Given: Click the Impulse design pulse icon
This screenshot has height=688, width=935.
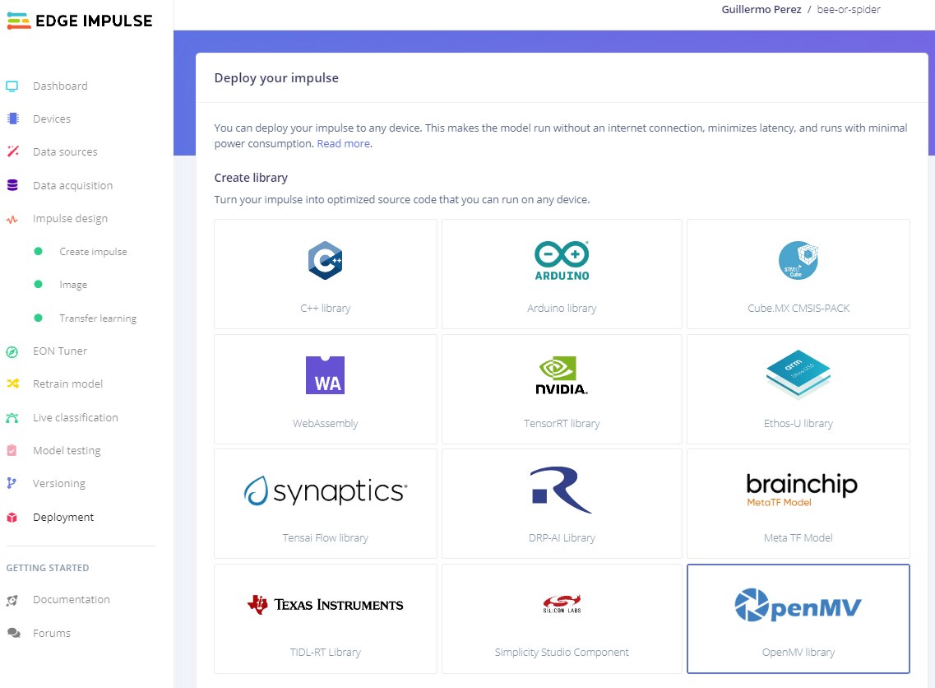Looking at the screenshot, I should point(12,219).
